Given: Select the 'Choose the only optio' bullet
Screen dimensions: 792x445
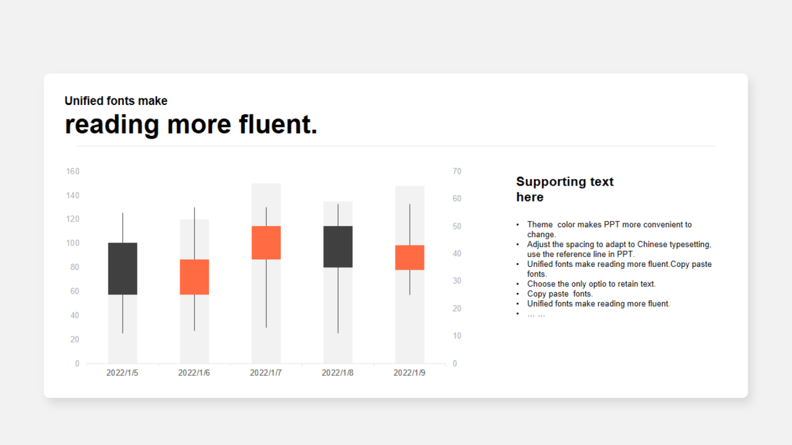Looking at the screenshot, I should click(x=592, y=284).
